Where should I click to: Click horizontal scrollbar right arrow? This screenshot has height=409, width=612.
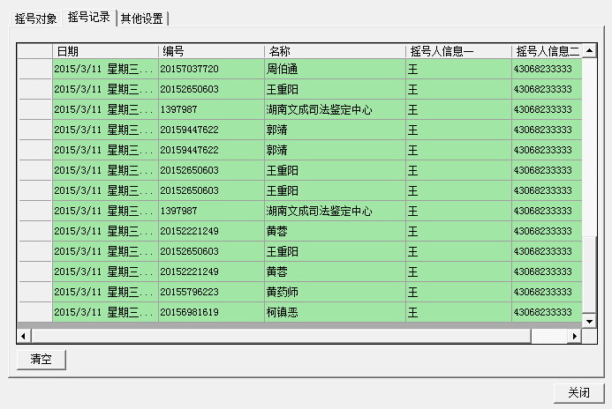click(575, 337)
